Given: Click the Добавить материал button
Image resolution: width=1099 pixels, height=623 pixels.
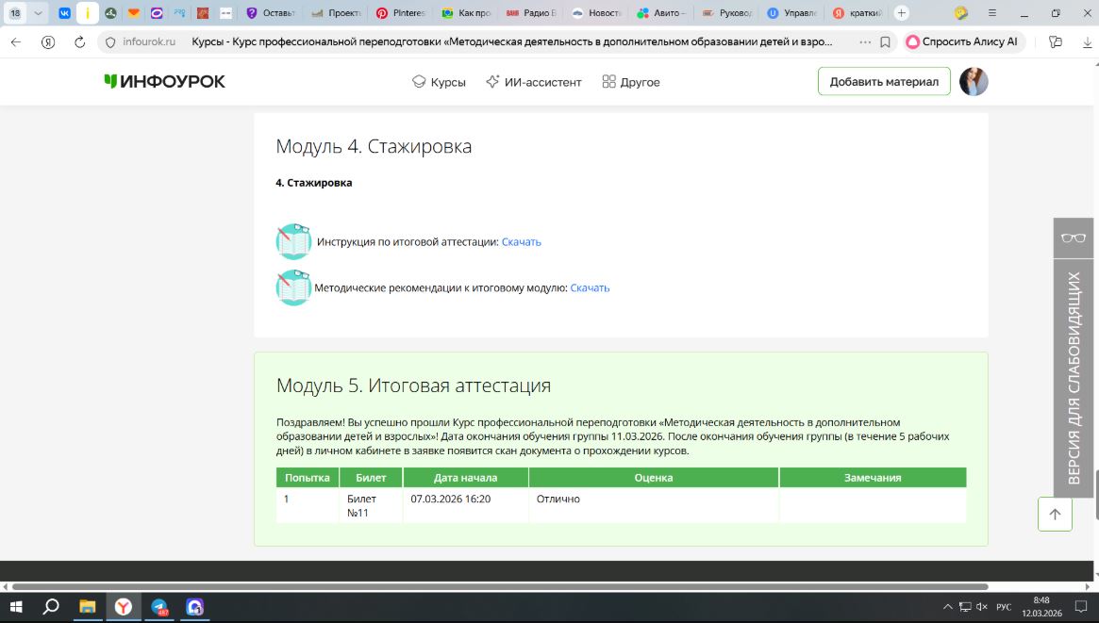Looking at the screenshot, I should coord(884,82).
